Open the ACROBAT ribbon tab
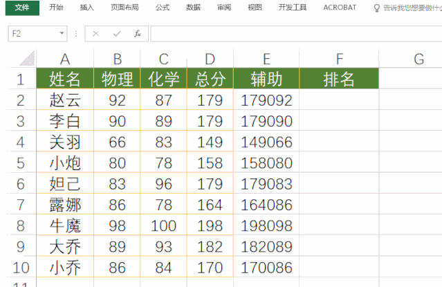Screen dimensions: 442x287 click(x=340, y=8)
